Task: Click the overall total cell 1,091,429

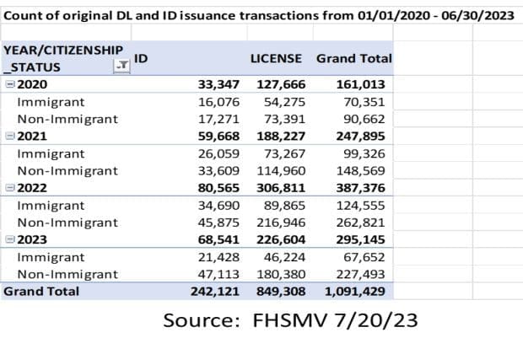Action: click(354, 291)
